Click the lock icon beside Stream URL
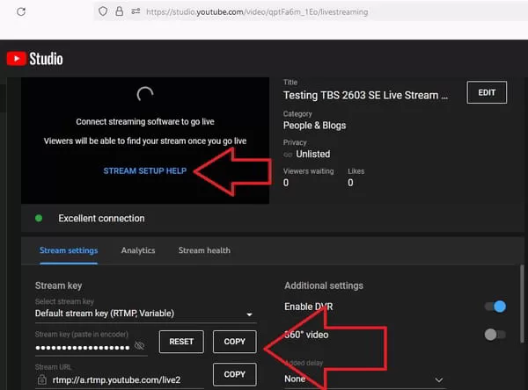Screen dimensions: 528x390 (42, 380)
